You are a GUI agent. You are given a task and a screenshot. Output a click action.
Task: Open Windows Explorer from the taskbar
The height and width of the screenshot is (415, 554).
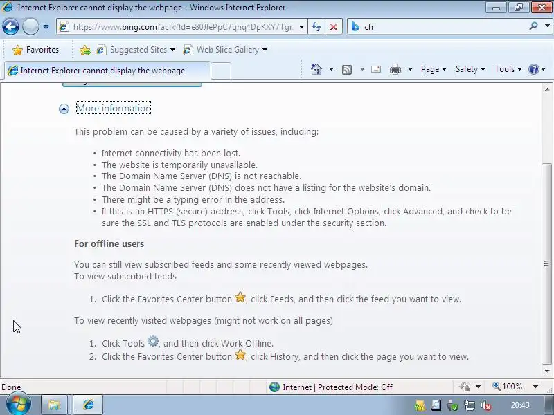pos(54,405)
